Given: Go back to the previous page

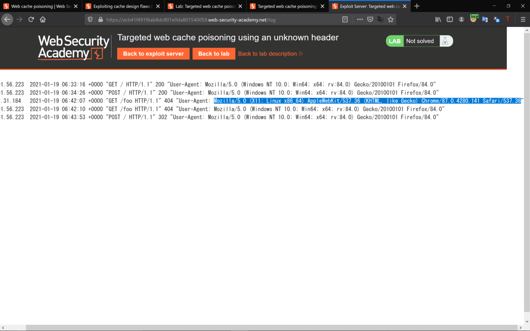Looking at the screenshot, I should 7,19.
